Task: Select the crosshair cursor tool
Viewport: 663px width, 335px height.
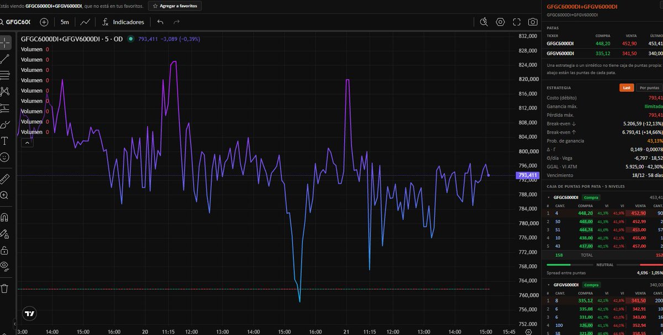Action: pyautogui.click(x=4, y=43)
